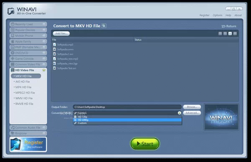Screen dimensions: 251x162
Task: Click the Apple Family apple icon
Action: (x=13, y=41)
